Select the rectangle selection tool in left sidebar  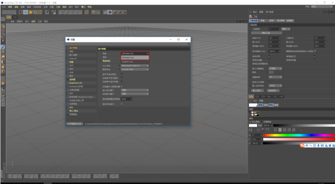click(3, 30)
